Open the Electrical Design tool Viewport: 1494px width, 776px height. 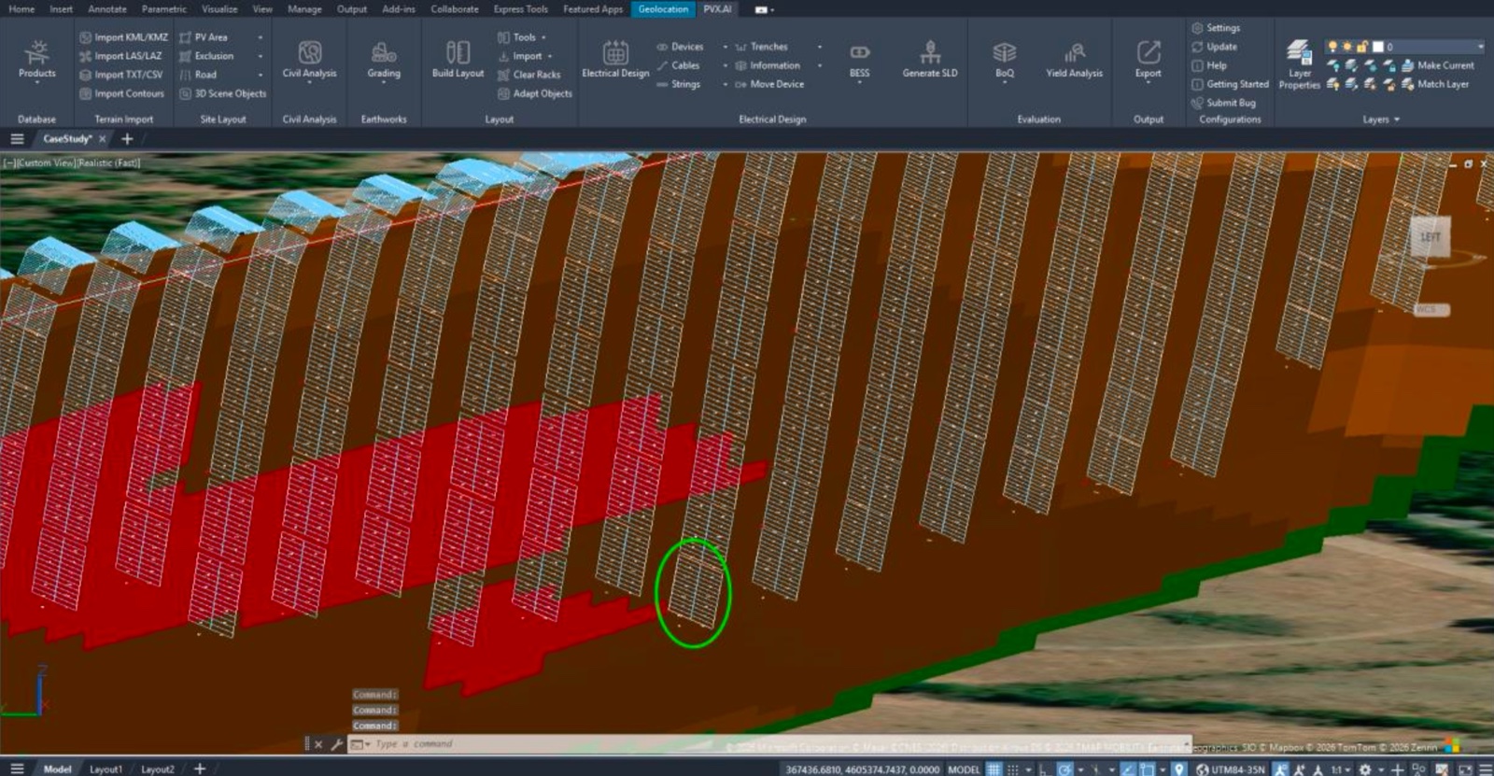pos(614,60)
